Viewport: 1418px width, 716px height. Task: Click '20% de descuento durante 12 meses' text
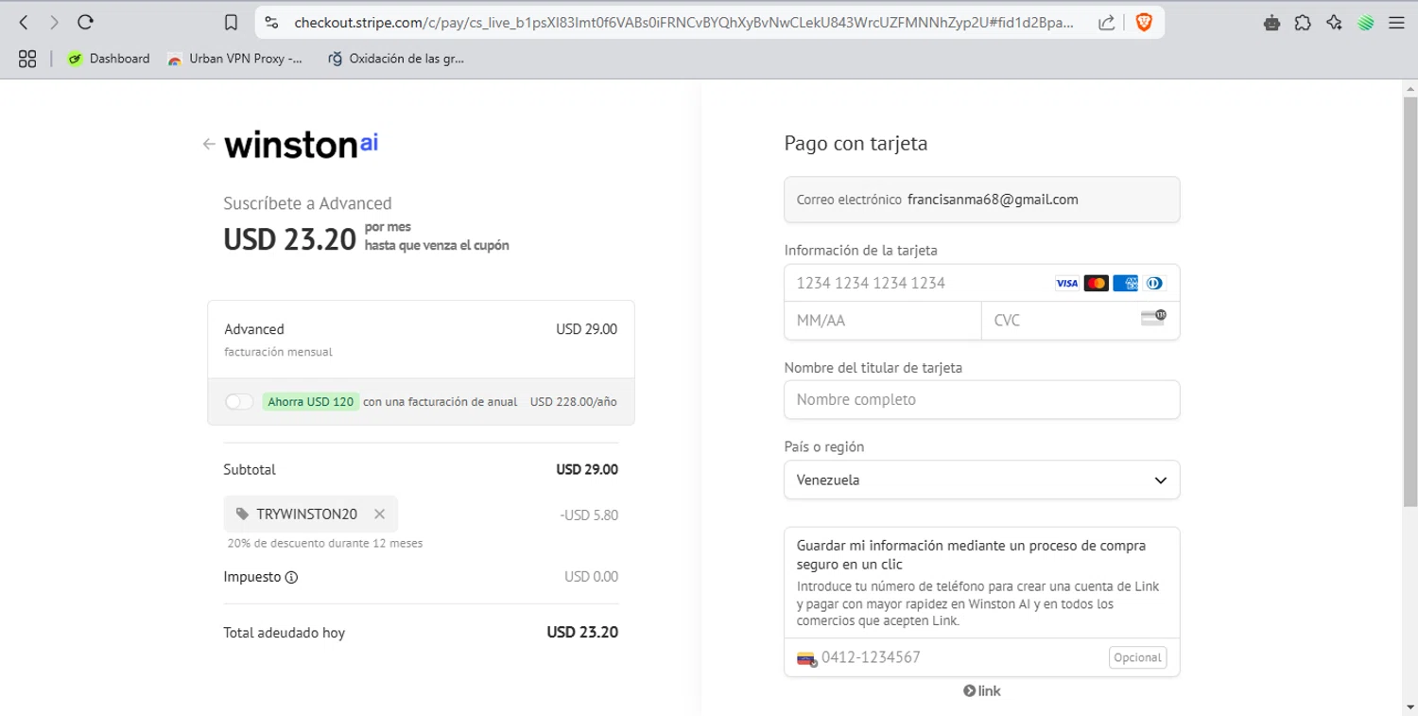click(325, 544)
